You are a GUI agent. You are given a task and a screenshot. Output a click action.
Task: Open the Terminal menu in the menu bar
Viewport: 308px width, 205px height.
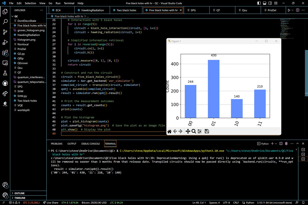tap(69, 3)
